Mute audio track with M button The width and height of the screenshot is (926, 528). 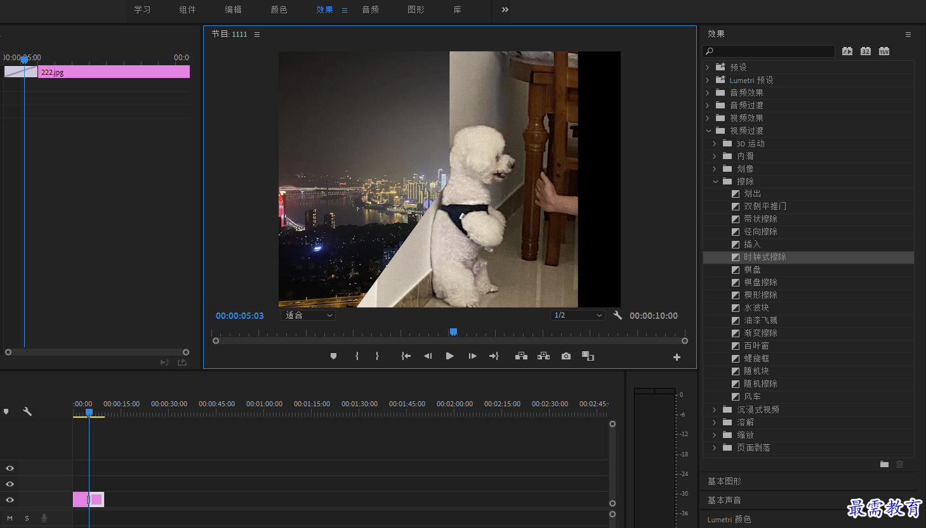10,518
